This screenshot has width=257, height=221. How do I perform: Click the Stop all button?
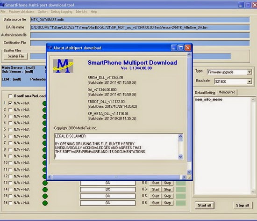tap(243, 206)
